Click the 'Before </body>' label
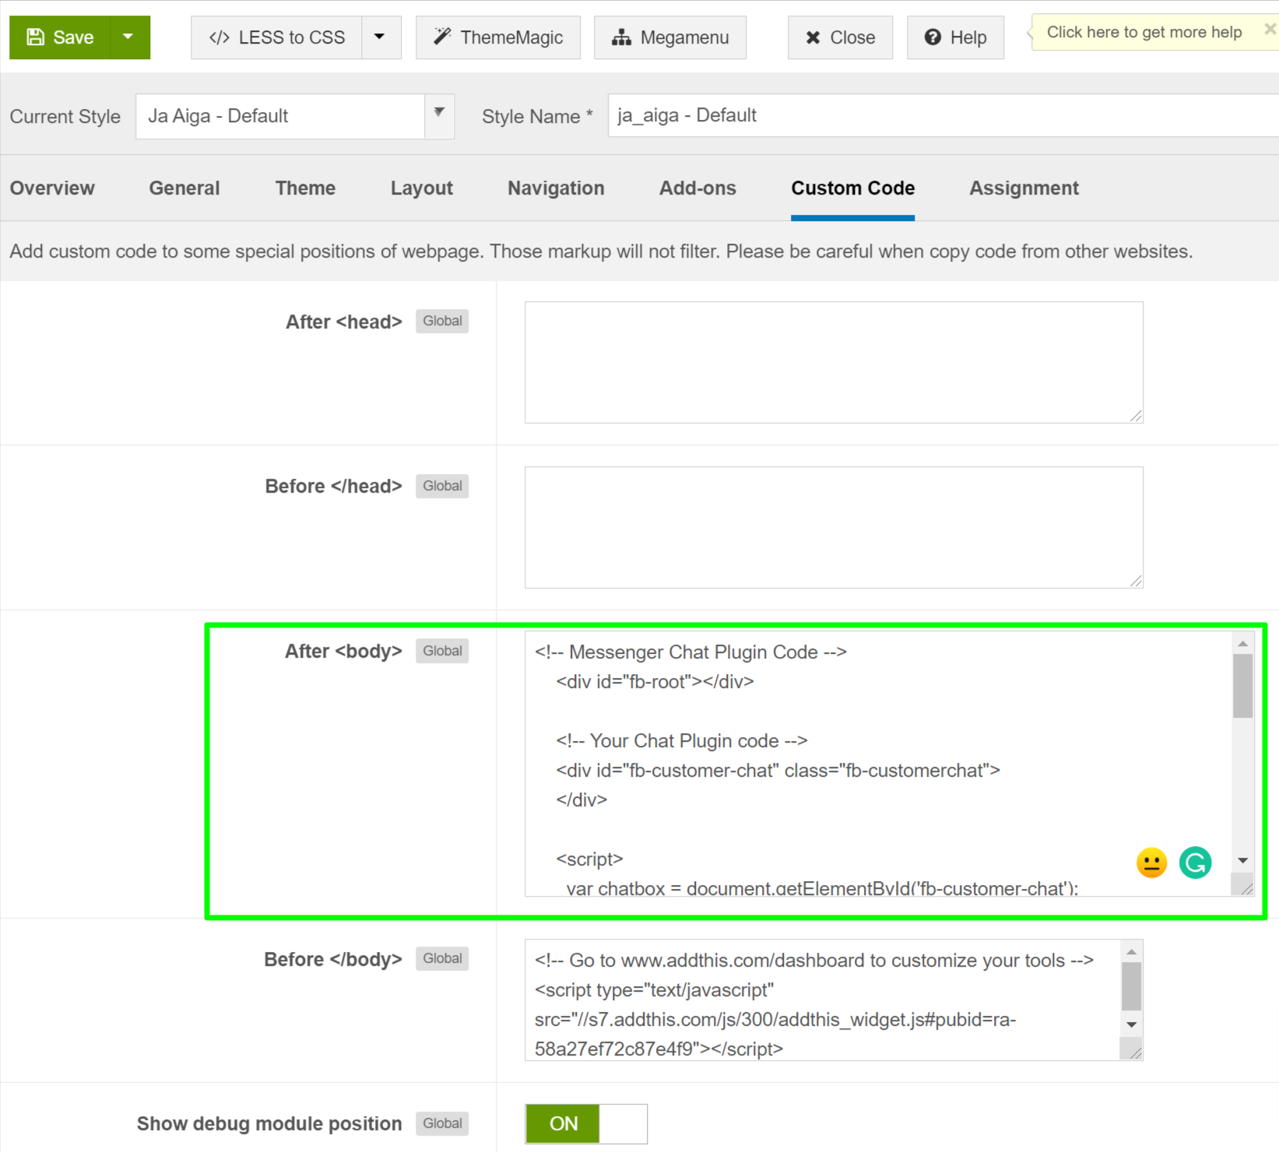Viewport: 1279px width, 1152px height. click(x=333, y=959)
